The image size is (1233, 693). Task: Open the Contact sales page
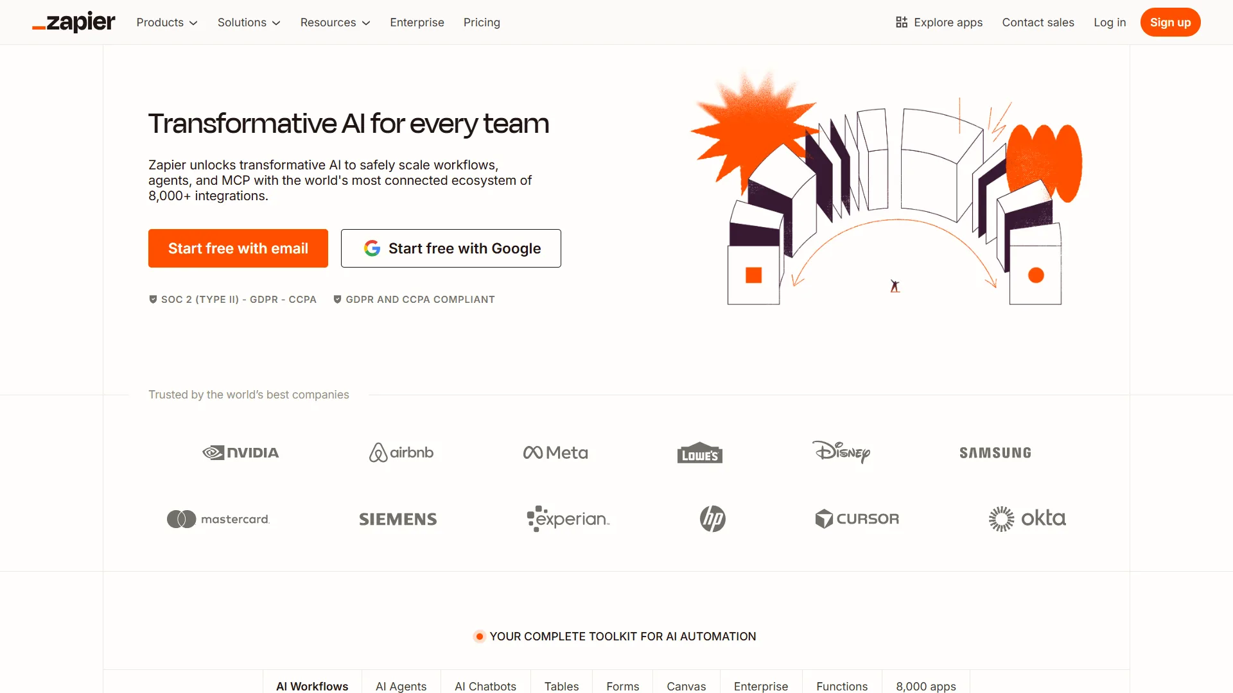pyautogui.click(x=1038, y=22)
